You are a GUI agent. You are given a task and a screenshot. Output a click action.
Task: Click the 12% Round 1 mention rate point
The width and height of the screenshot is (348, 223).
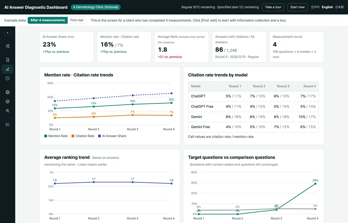tap(55, 108)
